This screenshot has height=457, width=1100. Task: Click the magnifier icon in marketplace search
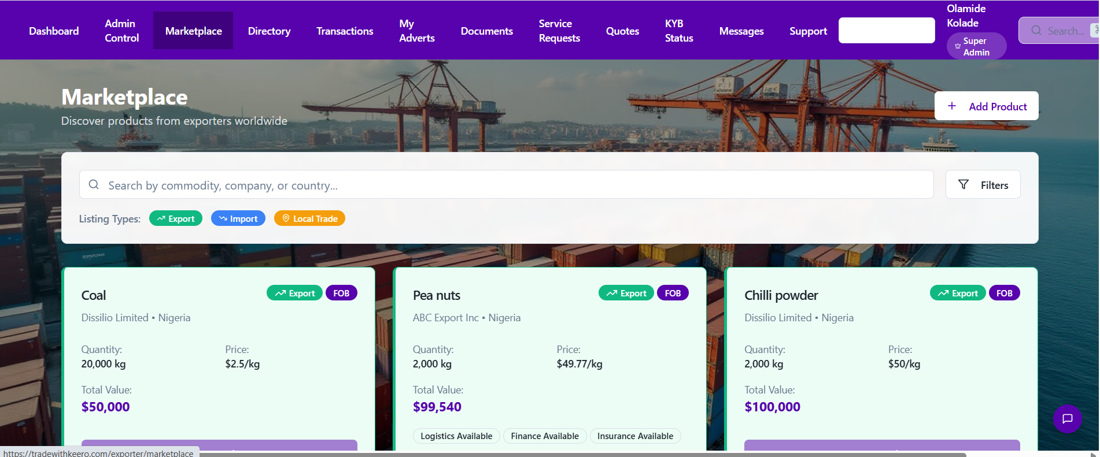click(94, 184)
